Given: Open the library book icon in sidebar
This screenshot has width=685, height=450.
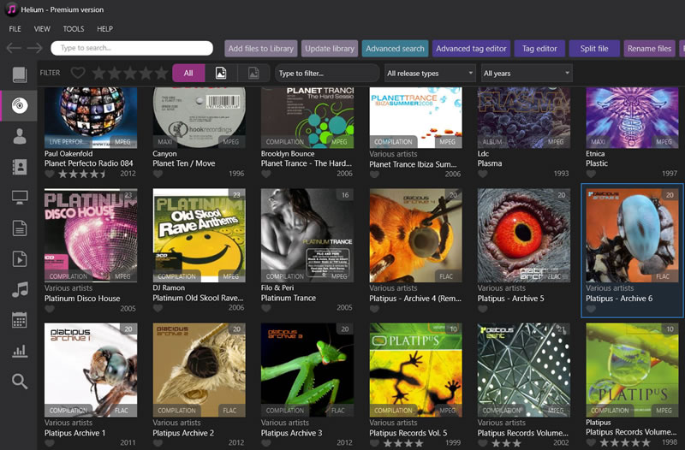Looking at the screenshot, I should click(x=19, y=74).
